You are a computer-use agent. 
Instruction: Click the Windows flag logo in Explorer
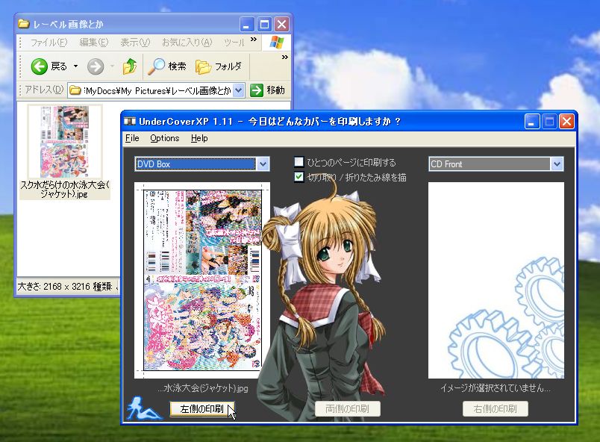[x=276, y=42]
